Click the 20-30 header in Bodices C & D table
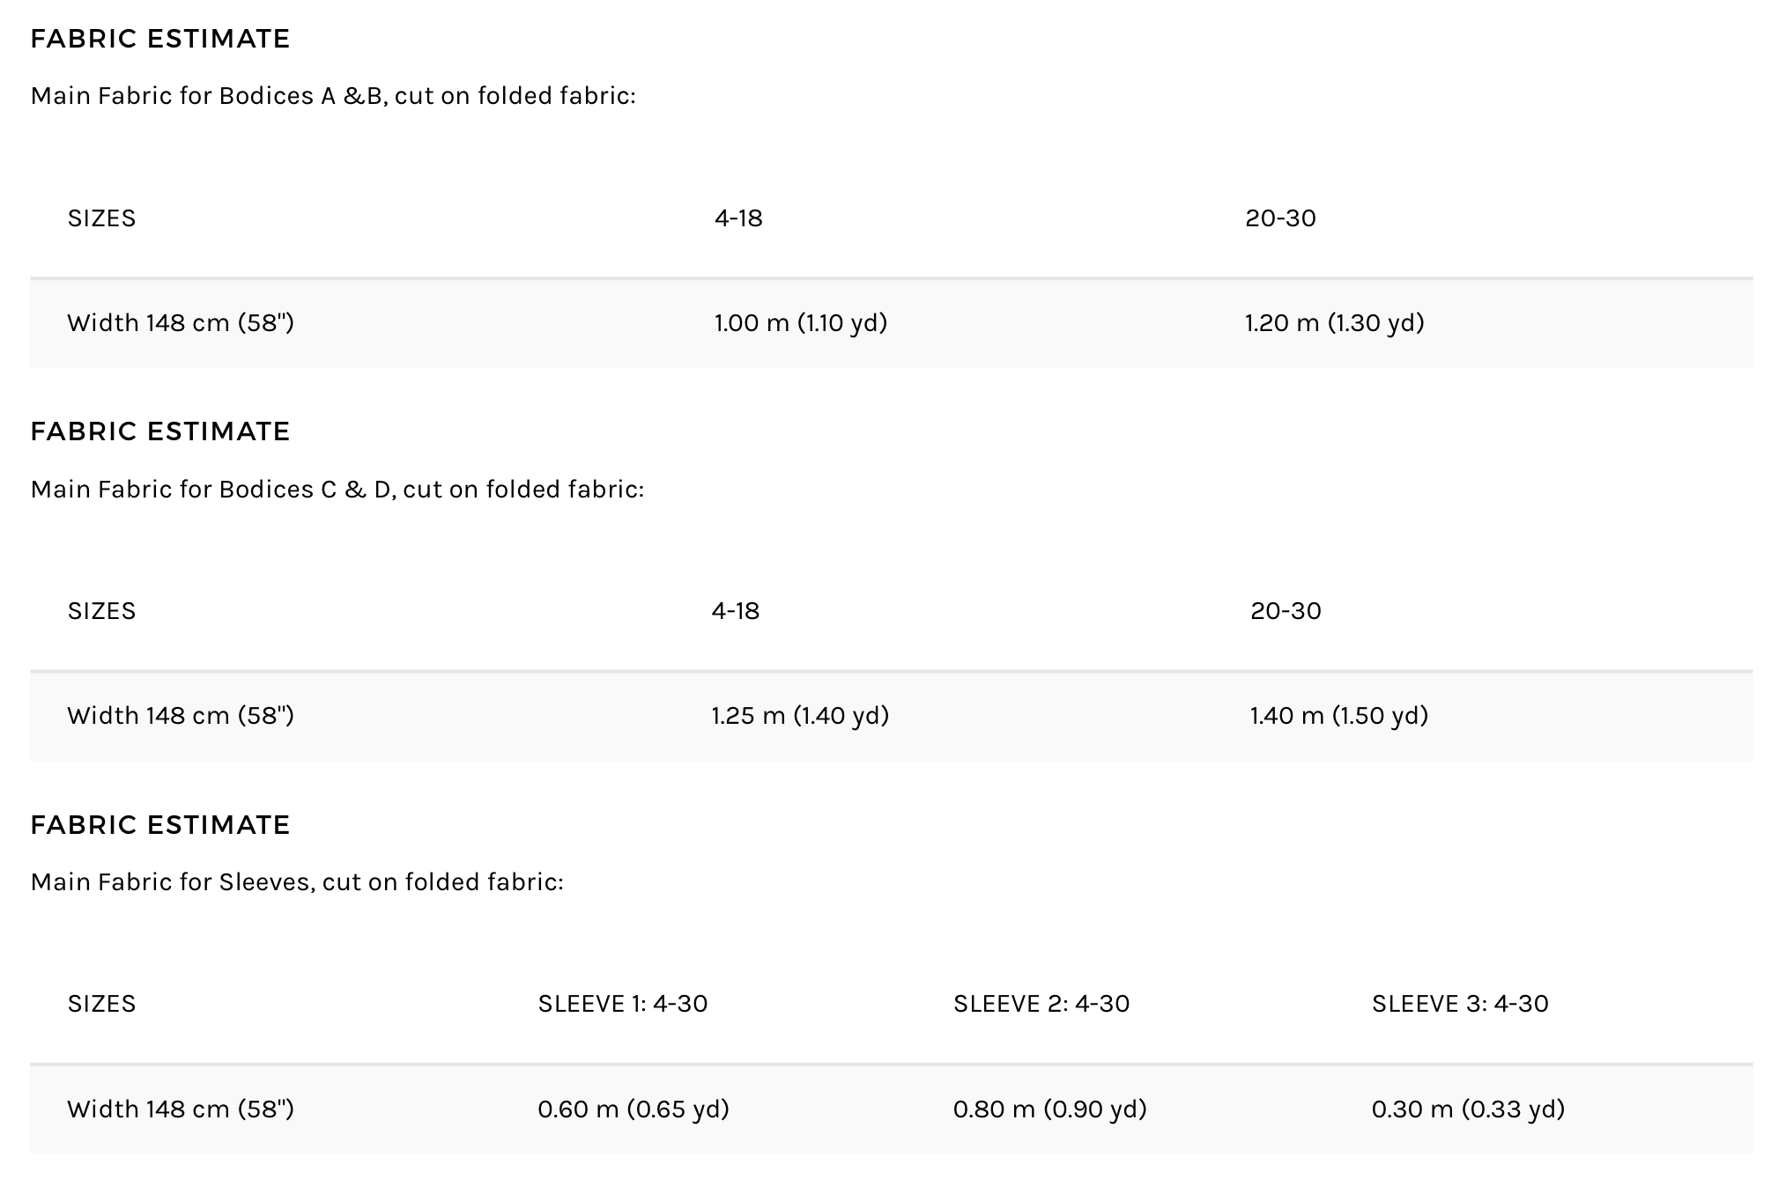This screenshot has width=1771, height=1194. tap(1286, 611)
